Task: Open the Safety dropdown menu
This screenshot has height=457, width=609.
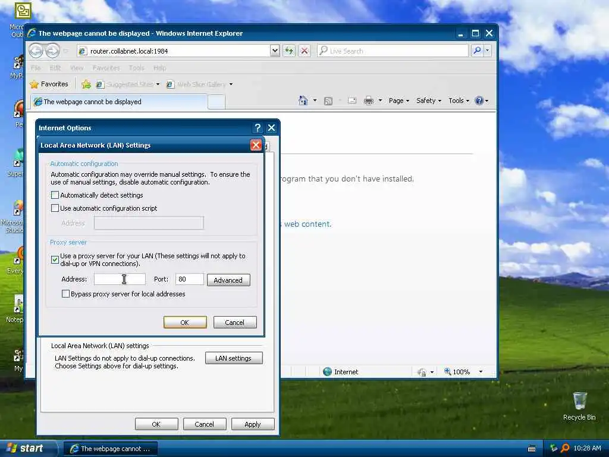Action: [429, 101]
